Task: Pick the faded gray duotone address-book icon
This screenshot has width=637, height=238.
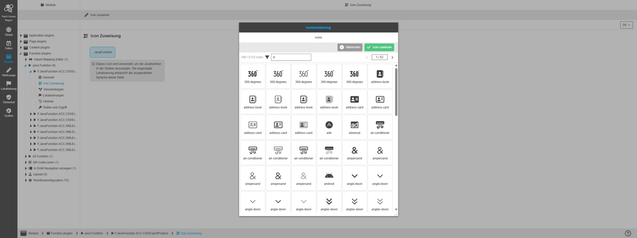Action: click(x=329, y=102)
